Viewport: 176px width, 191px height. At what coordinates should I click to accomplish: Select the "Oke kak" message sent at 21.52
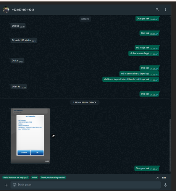[x=149, y=68]
